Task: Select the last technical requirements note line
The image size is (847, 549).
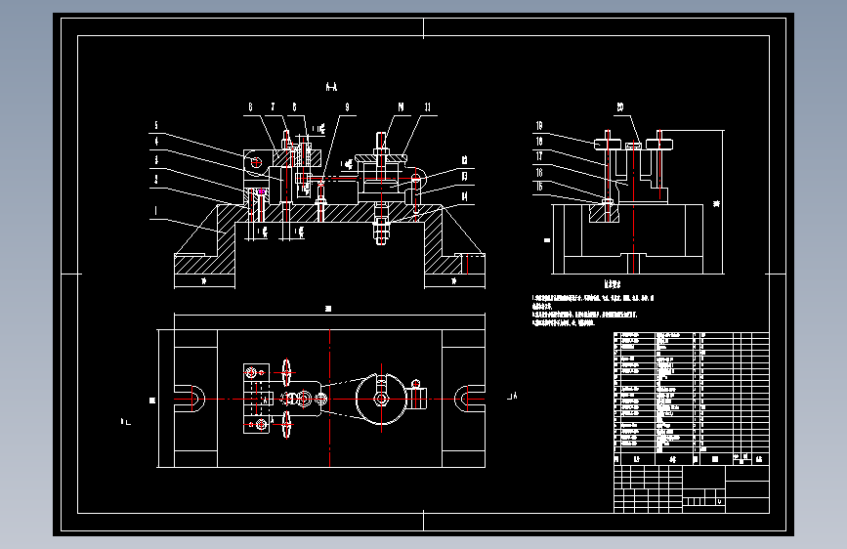Action: pos(563,322)
